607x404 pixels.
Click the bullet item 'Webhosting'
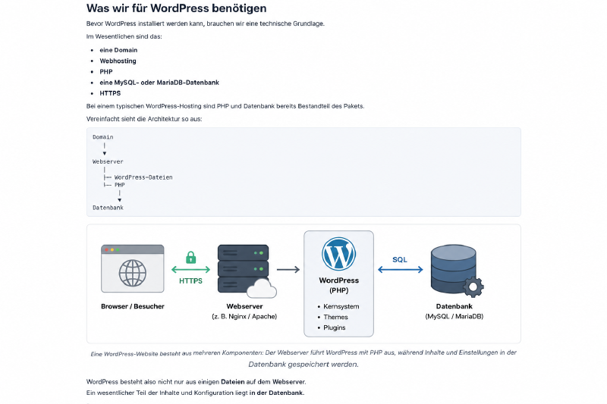click(118, 61)
